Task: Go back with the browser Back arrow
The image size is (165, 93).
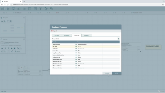Action: (2, 5)
